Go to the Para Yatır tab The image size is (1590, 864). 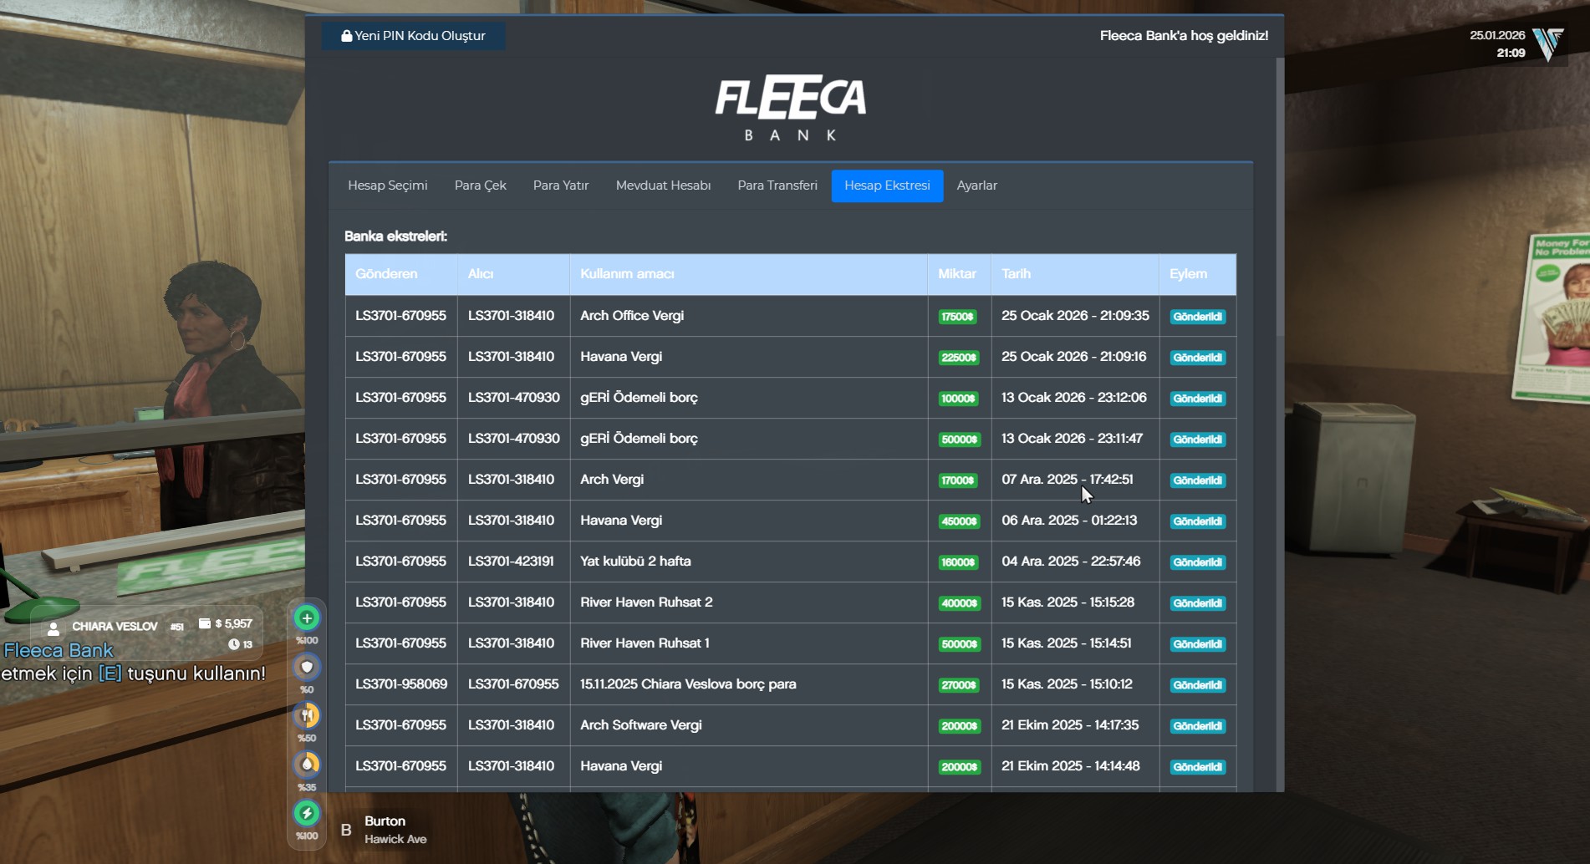(x=561, y=186)
